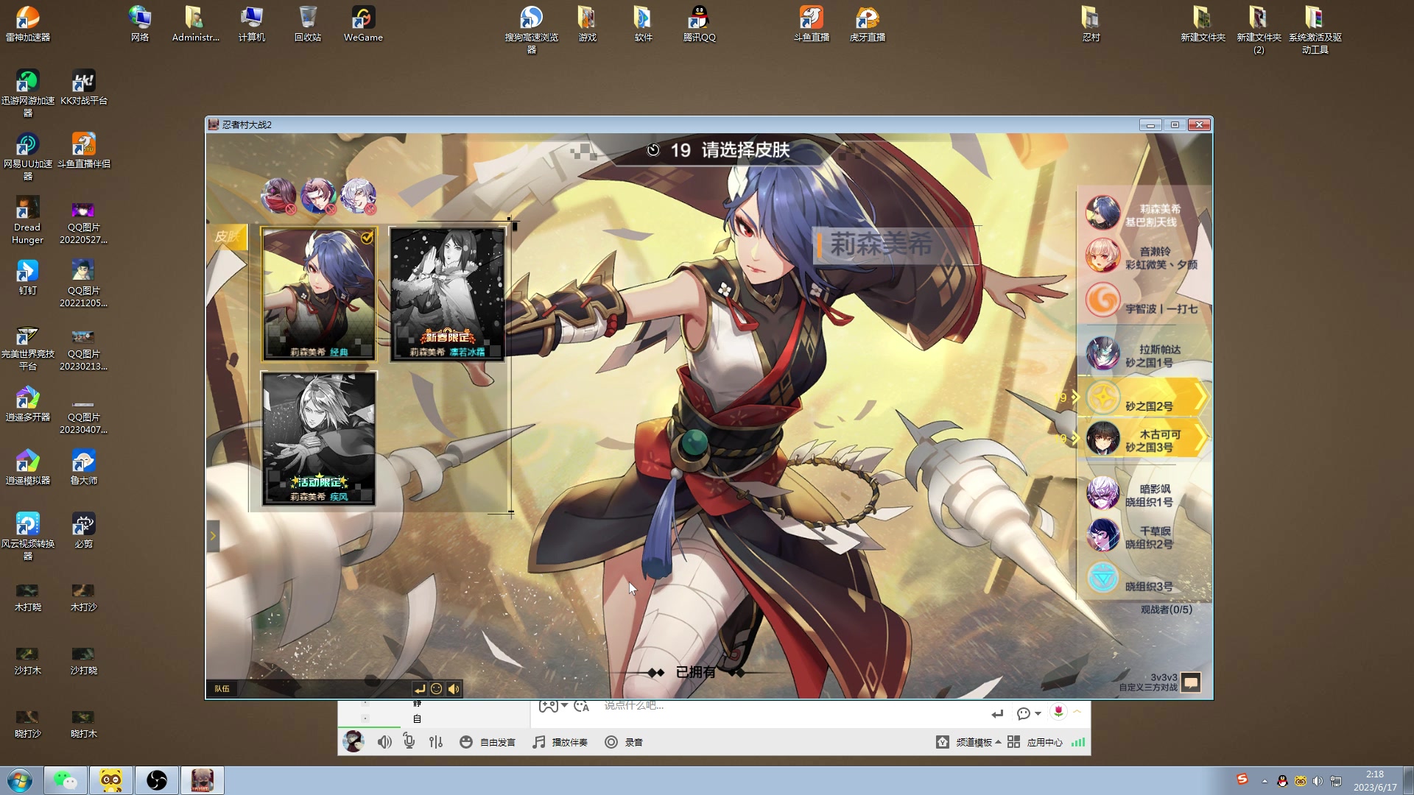
Task: Open OBS Studio from taskbar
Action: coord(157,780)
